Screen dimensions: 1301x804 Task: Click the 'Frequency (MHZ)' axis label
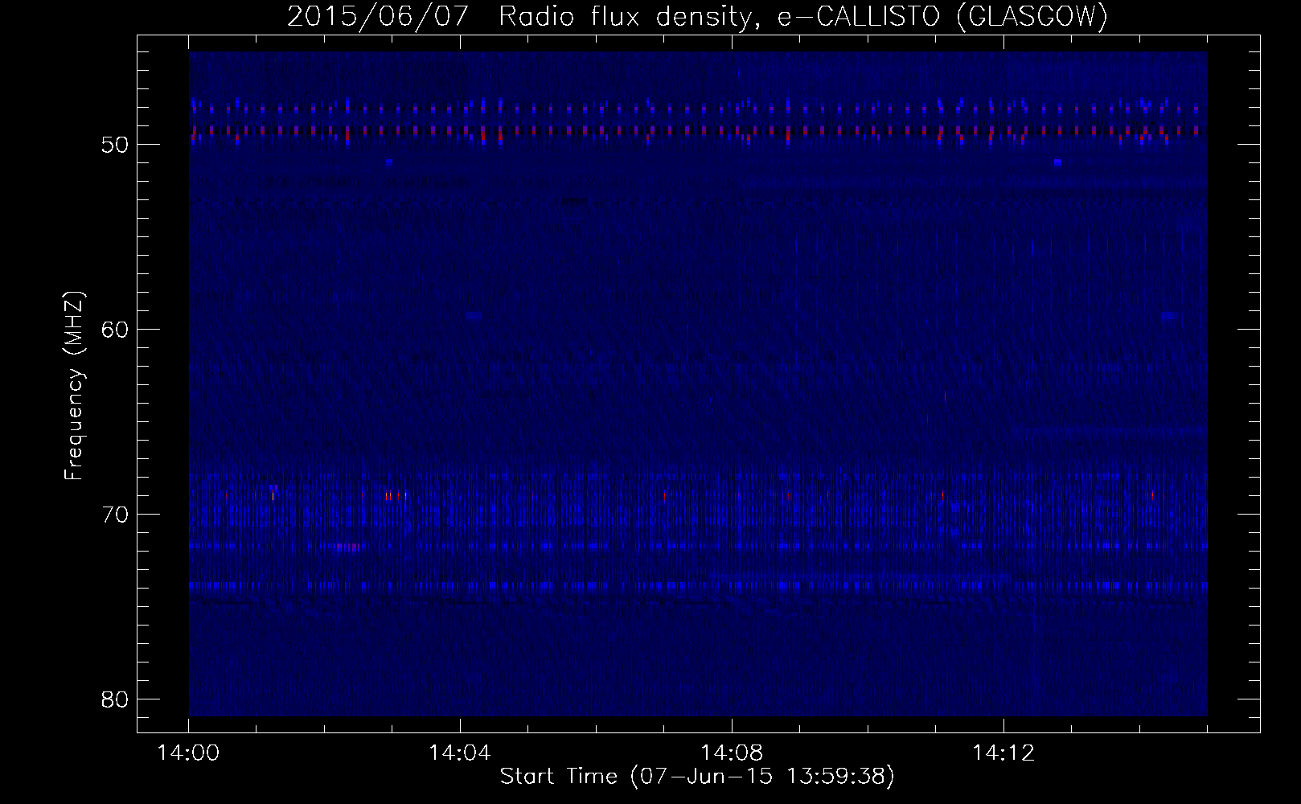(x=74, y=386)
